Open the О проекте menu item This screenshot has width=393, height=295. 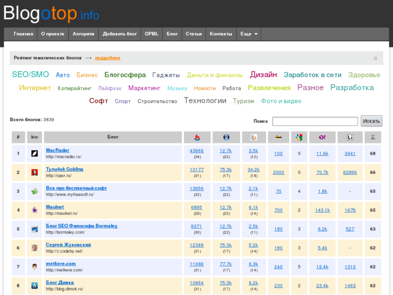(52, 34)
